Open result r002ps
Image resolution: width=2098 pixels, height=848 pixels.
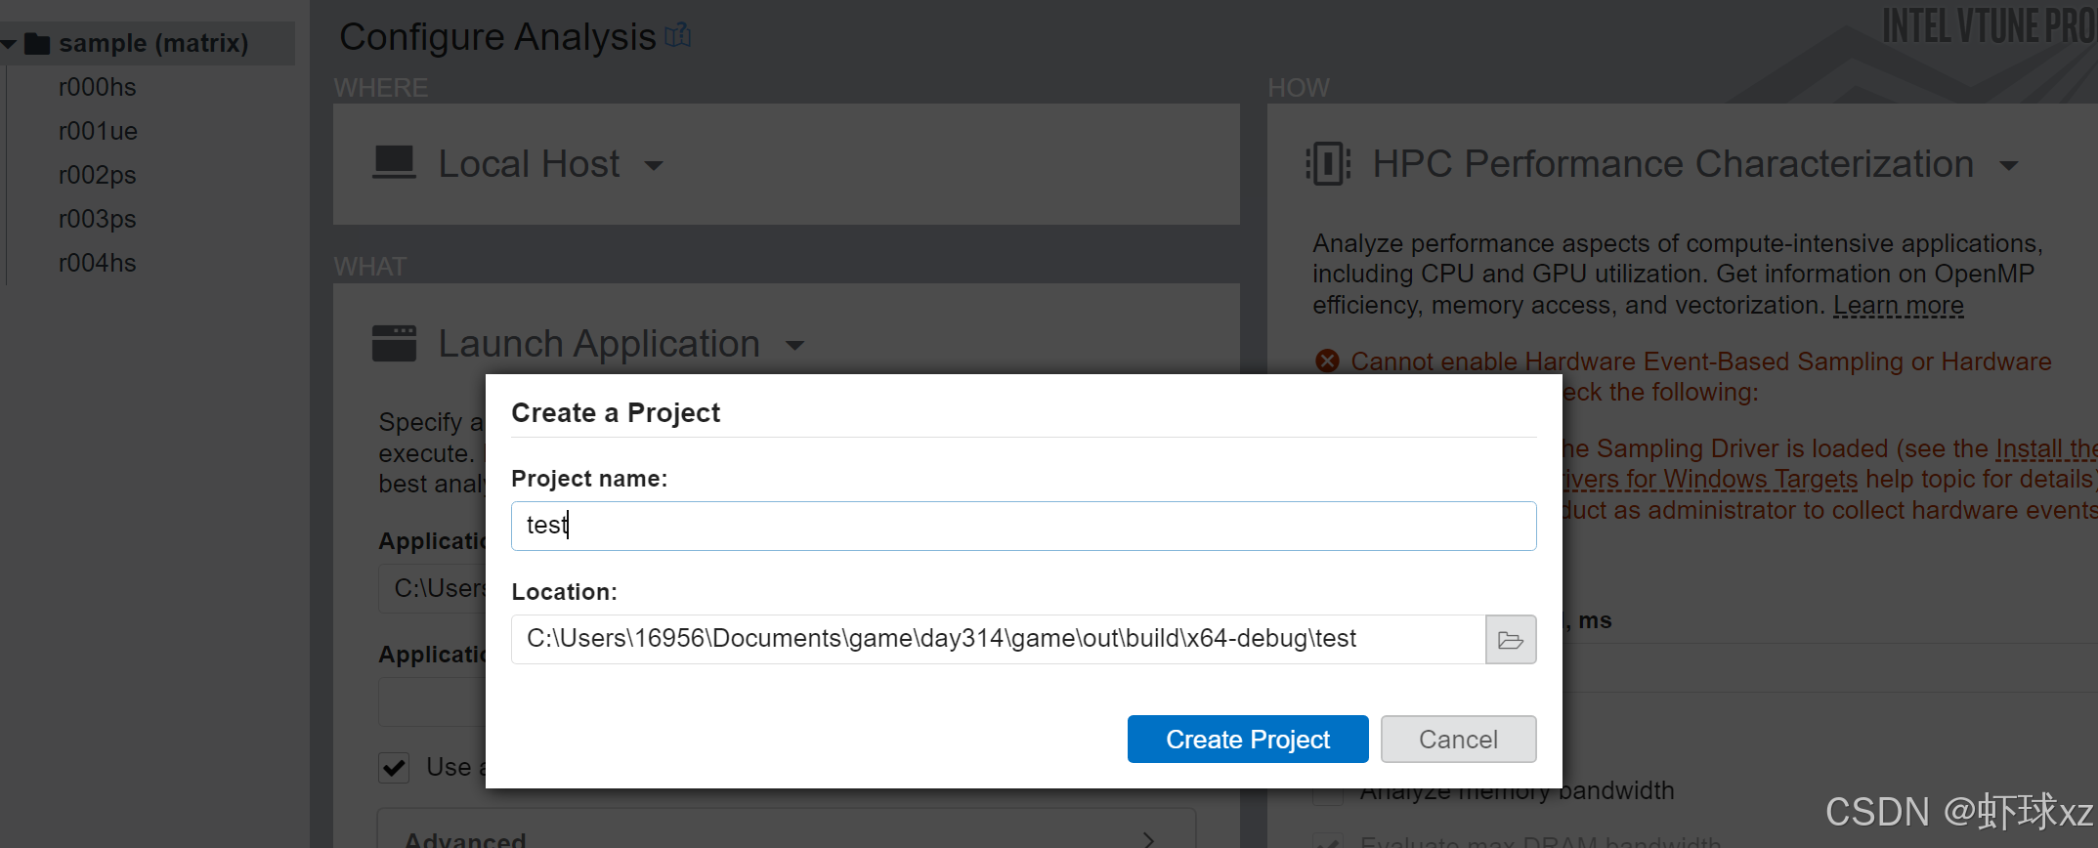[97, 175]
